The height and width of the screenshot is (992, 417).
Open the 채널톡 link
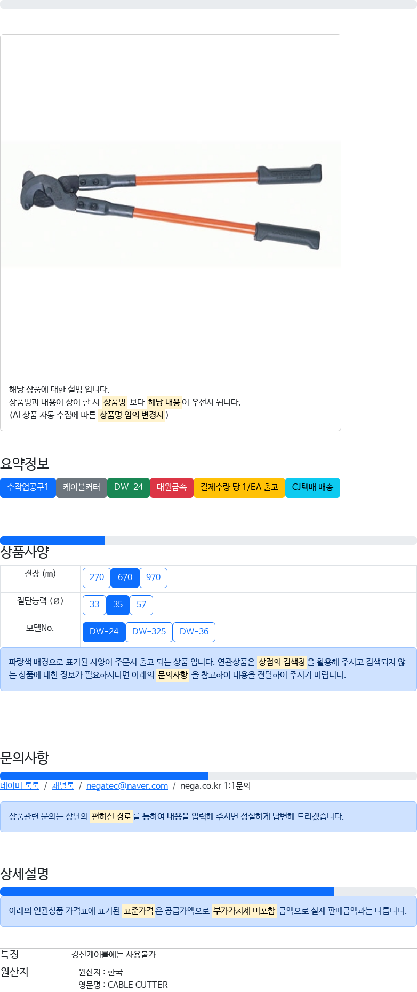click(63, 785)
